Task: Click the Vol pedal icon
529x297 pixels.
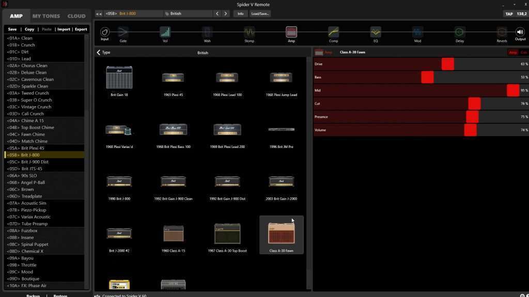Action: [x=165, y=32]
